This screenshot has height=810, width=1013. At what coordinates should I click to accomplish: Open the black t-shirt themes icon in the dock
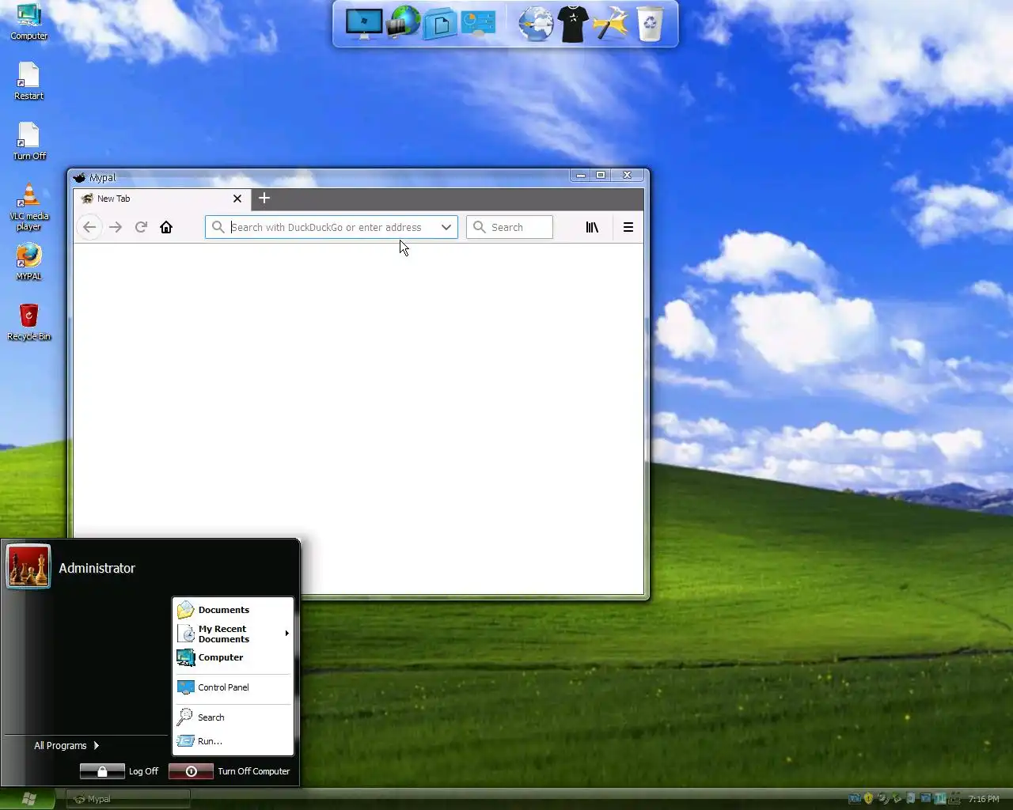(573, 24)
